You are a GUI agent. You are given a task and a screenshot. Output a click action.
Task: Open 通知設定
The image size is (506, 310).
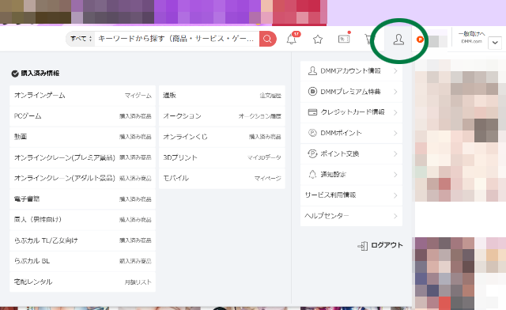[x=351, y=174]
